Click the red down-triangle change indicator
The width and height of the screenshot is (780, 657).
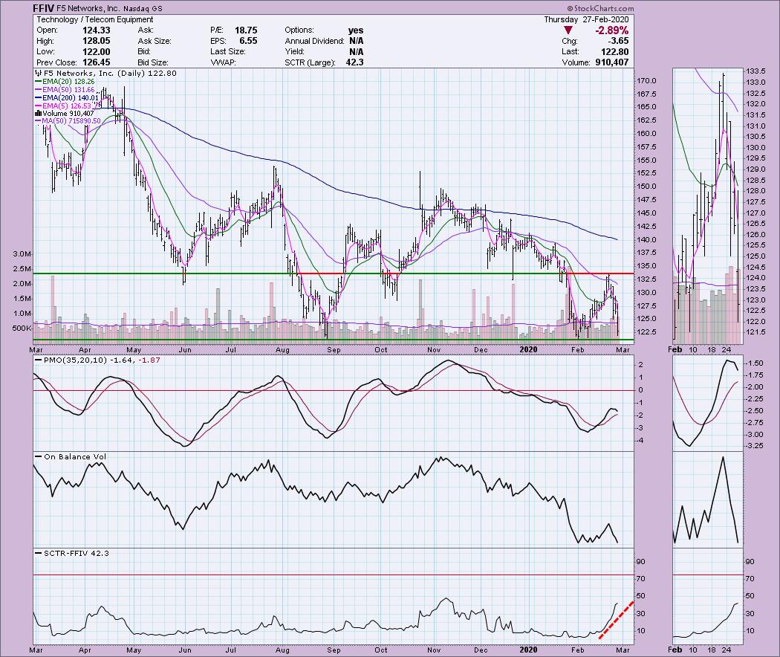coord(568,30)
